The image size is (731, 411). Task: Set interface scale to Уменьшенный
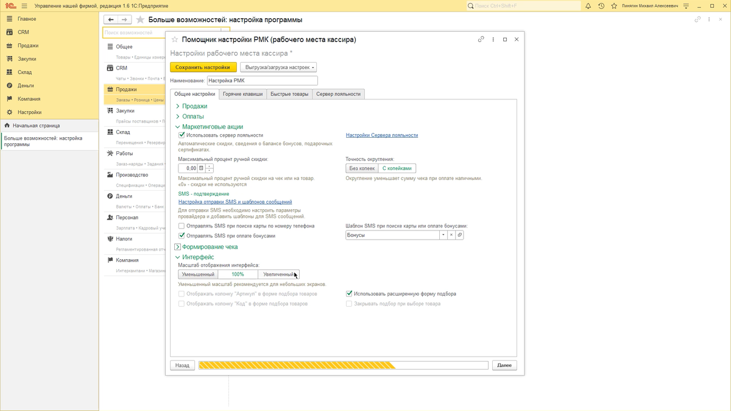click(198, 274)
